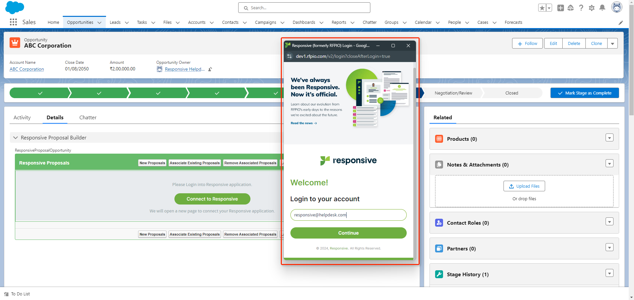Click the opportunity owner avatar icon
The height and width of the screenshot is (300, 634).
click(x=160, y=69)
